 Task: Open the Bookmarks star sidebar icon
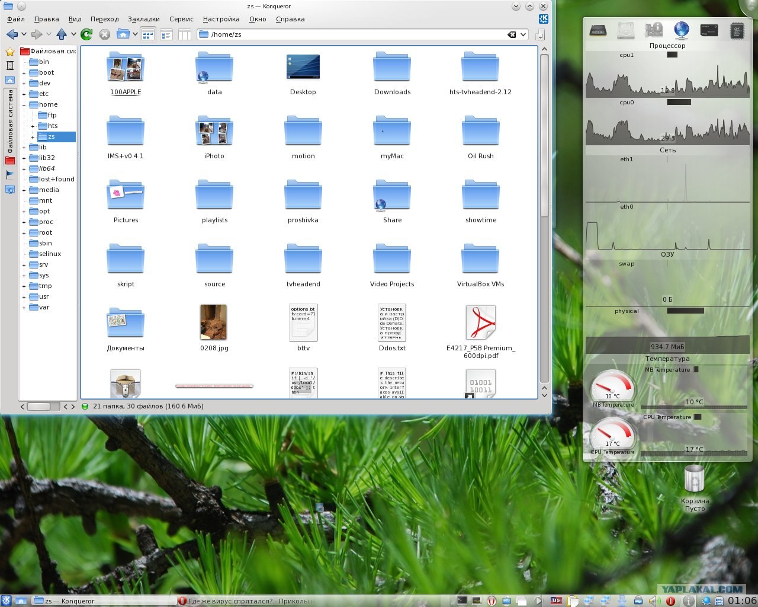click(x=10, y=52)
